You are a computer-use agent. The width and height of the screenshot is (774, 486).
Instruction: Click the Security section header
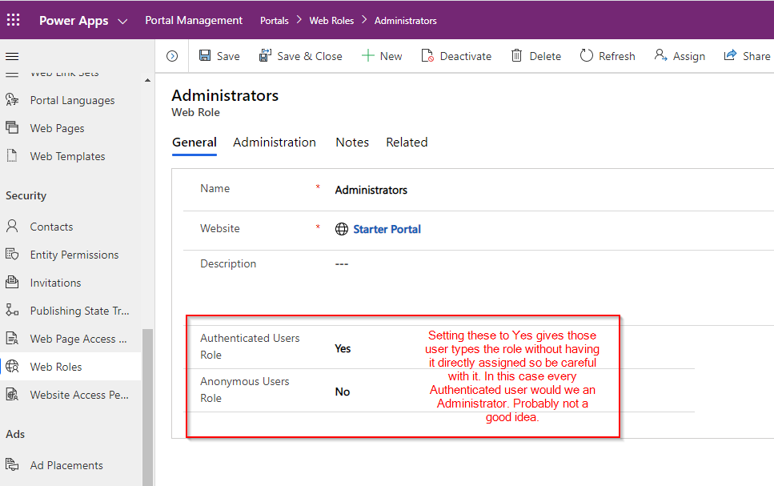point(26,196)
